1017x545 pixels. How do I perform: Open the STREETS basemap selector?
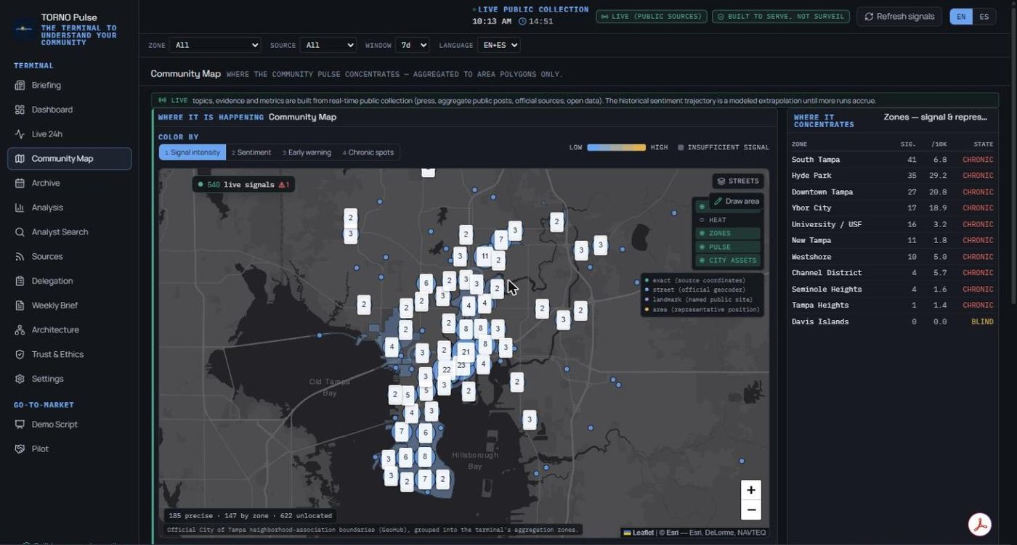point(737,181)
